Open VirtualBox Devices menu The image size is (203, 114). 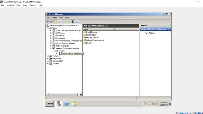click(33, 5)
